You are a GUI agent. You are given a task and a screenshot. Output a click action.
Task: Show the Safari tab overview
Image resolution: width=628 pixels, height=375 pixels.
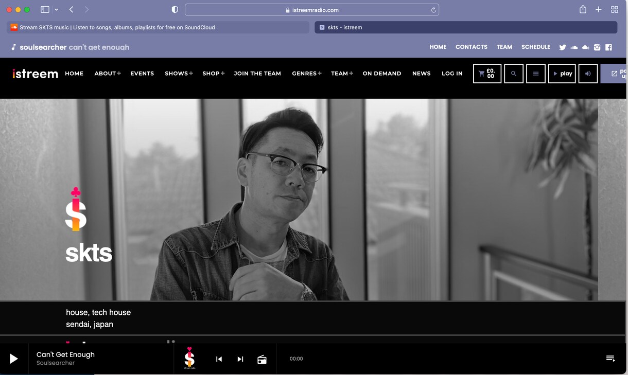[x=615, y=10]
